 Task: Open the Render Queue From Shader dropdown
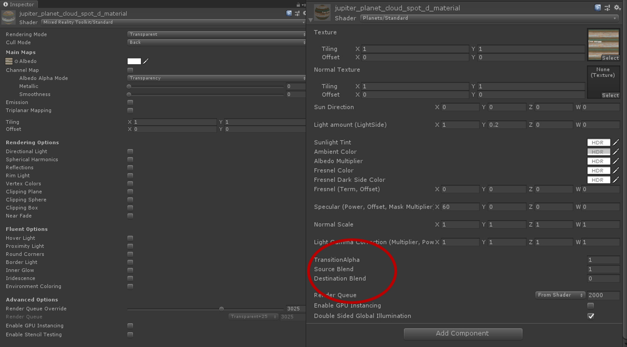[x=560, y=295]
